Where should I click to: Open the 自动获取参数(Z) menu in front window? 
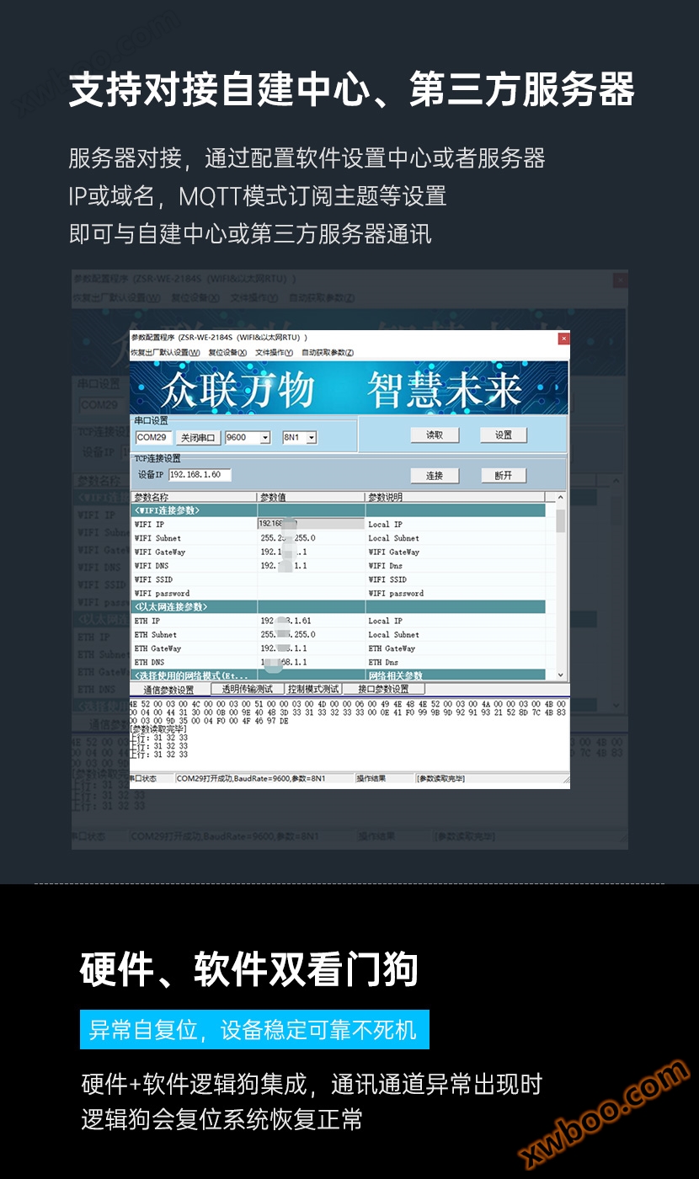[328, 353]
